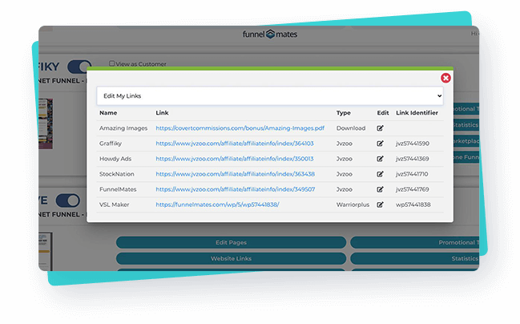Select the Name column header
520x324 pixels.
click(x=108, y=113)
